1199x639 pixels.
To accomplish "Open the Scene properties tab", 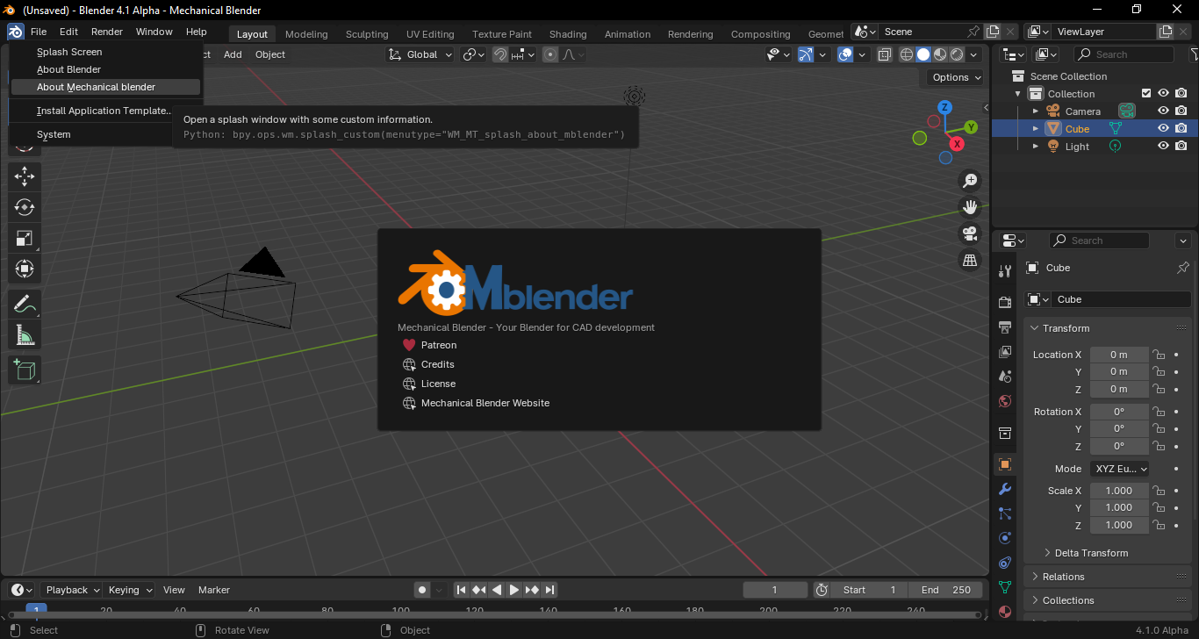I will pos(1005,377).
